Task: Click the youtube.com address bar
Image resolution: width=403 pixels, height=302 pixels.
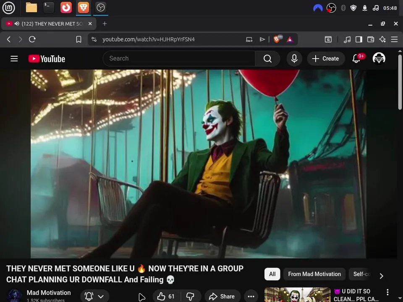Action: point(149,39)
